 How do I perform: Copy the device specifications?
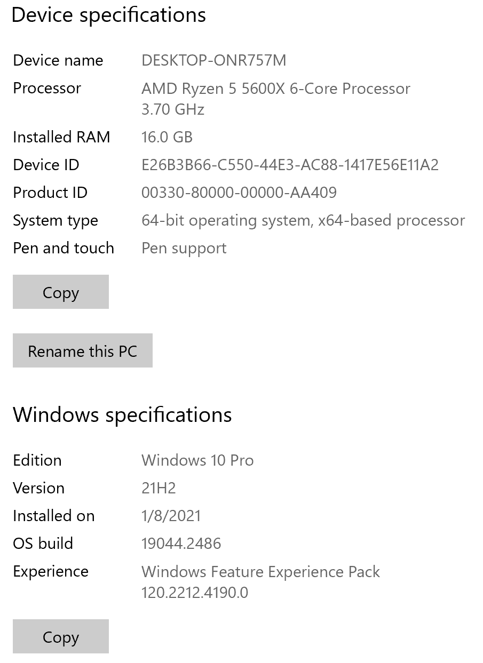(x=60, y=292)
